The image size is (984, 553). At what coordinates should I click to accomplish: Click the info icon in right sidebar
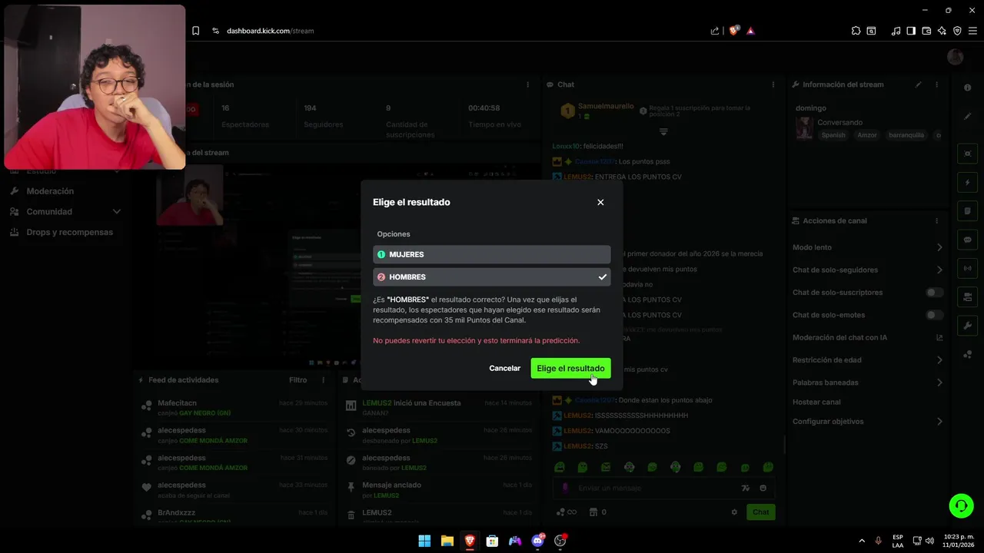tap(968, 88)
